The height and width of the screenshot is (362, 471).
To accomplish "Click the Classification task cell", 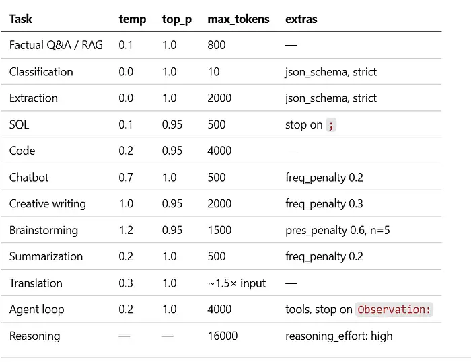I will [x=41, y=71].
